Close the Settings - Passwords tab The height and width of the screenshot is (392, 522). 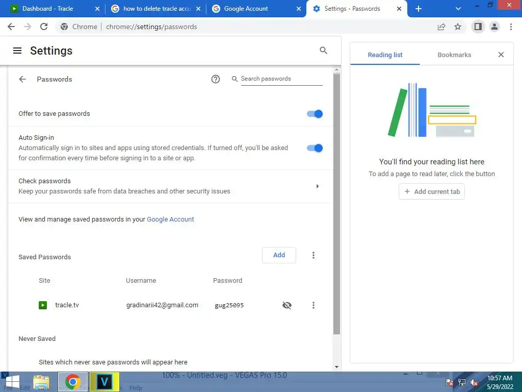[x=399, y=9]
